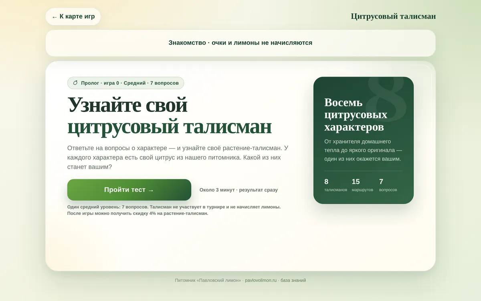Click the heading «Узнайте свой цитрусовый талисман»
The height and width of the screenshot is (301, 481).
tap(170, 116)
